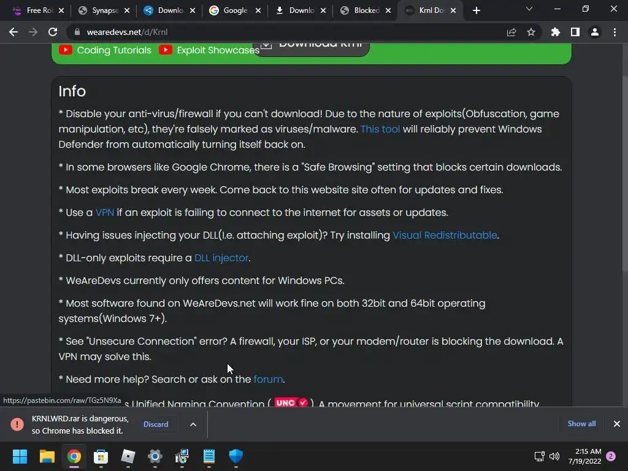This screenshot has width=628, height=471.
Task: Open Settings gear in the taskbar
Action: [x=155, y=456]
